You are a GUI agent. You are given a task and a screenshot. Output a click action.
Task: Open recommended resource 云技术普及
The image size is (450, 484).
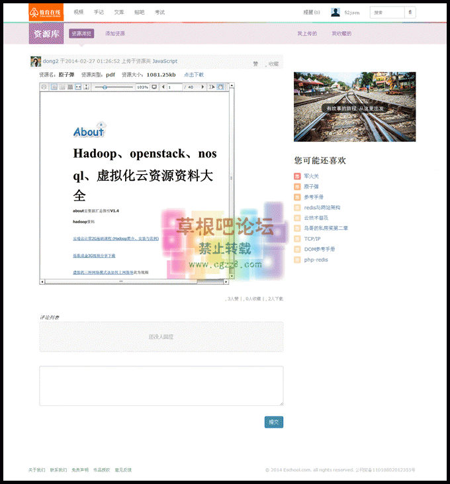[x=316, y=218]
